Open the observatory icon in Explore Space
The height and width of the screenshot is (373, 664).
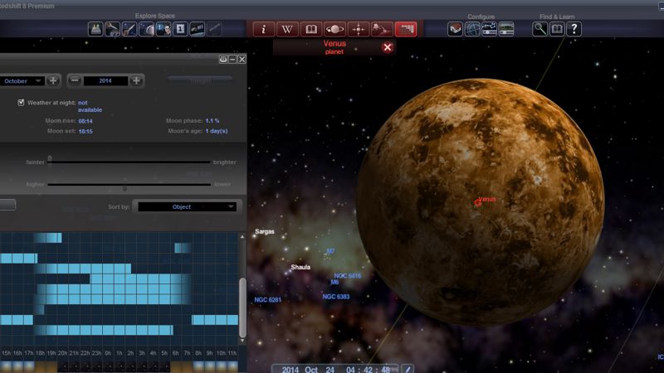95,29
